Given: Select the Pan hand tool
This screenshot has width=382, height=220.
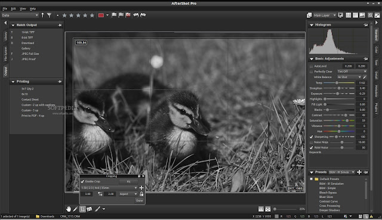Looking at the screenshot, I should pos(69,209).
